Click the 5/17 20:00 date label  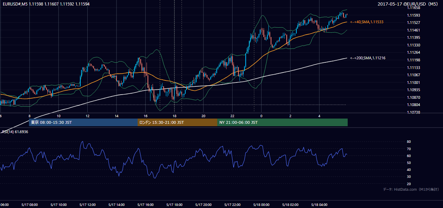pyautogui.click(x=203, y=205)
